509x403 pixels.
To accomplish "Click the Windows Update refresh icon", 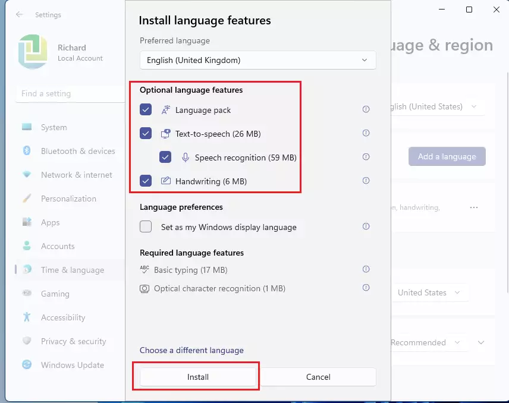I will tap(27, 365).
